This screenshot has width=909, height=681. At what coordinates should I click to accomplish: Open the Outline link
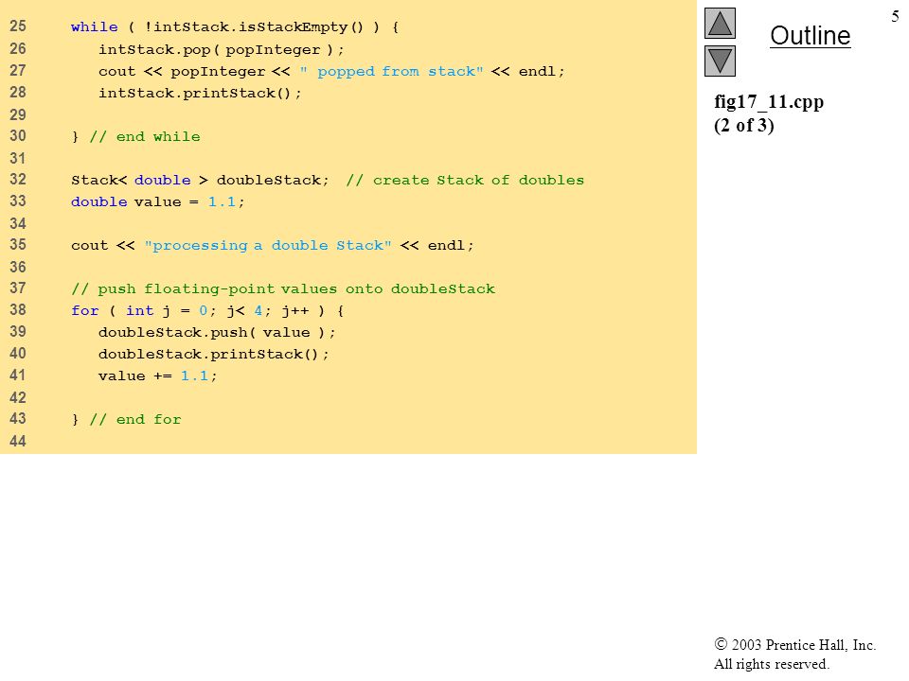pos(810,36)
